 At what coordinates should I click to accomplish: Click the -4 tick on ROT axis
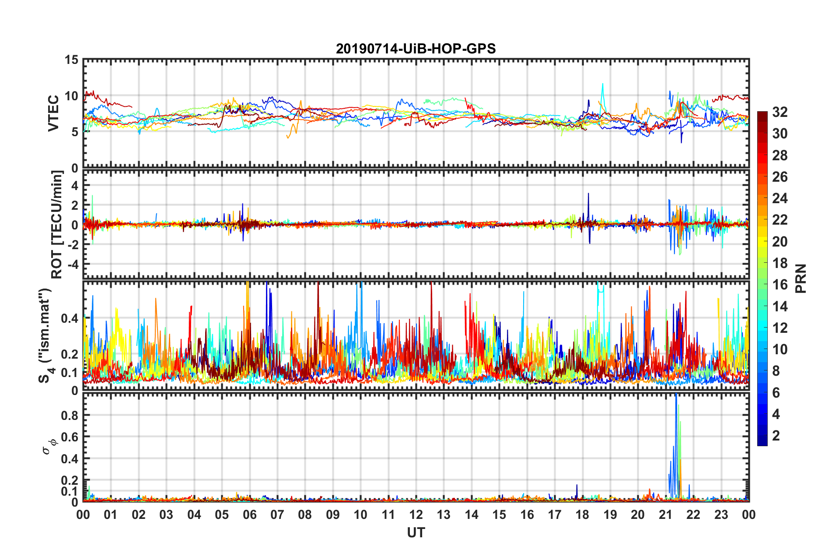[x=71, y=264]
